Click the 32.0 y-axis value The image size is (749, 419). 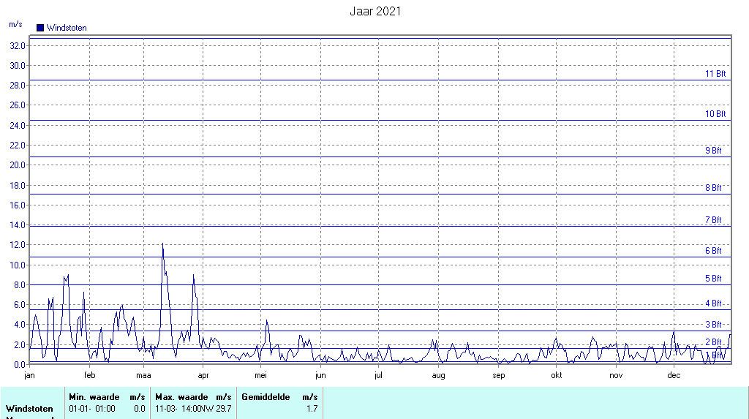click(x=18, y=46)
